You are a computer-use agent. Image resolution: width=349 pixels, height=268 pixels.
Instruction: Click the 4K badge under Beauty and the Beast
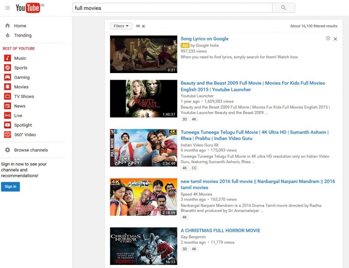click(x=194, y=119)
